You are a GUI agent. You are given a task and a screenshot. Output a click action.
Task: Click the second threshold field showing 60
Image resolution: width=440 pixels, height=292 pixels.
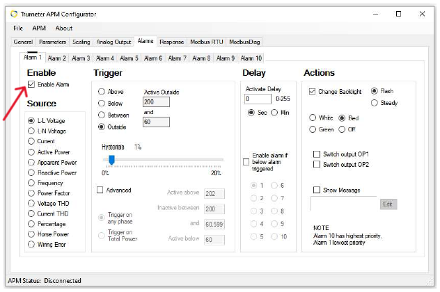point(156,122)
